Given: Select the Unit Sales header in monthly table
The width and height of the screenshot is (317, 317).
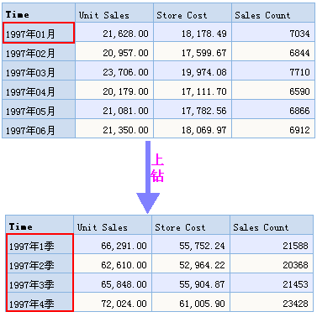Looking at the screenshot, I should click(x=114, y=13).
